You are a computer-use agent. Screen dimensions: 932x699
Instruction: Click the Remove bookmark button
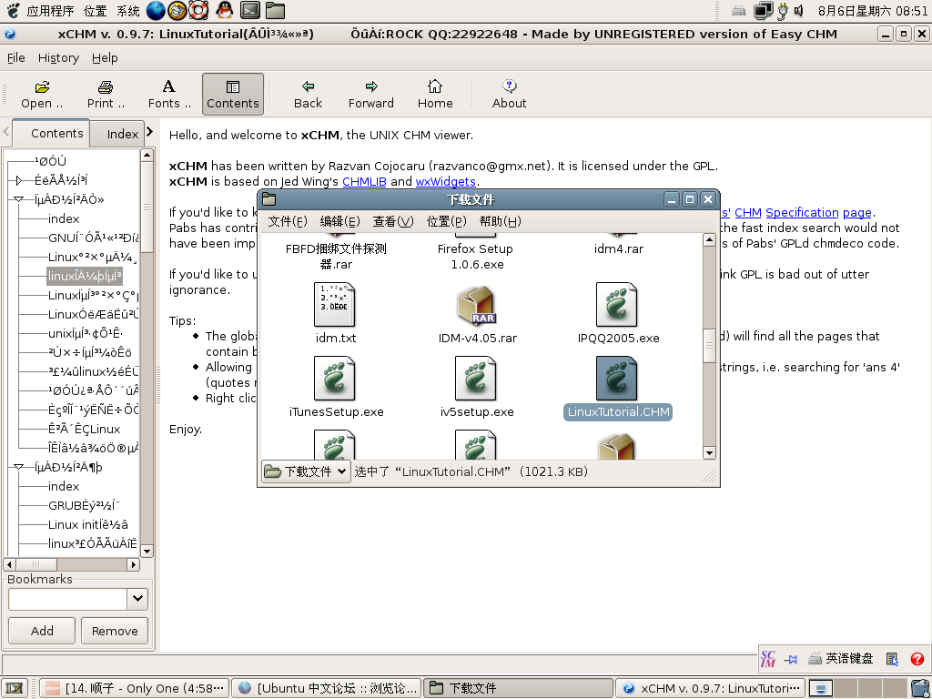pyautogui.click(x=115, y=631)
